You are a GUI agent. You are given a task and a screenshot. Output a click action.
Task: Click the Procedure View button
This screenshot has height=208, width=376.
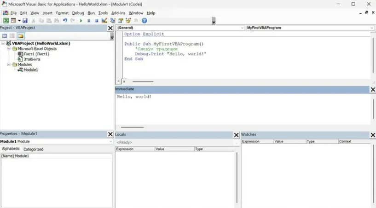pyautogui.click(x=118, y=81)
